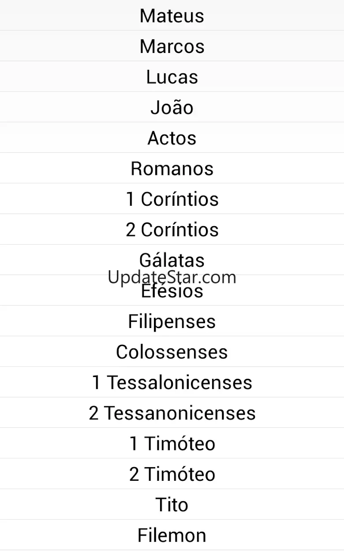Image resolution: width=344 pixels, height=551 pixels.
Task: Select Marcos from the book list
Action: tap(172, 46)
